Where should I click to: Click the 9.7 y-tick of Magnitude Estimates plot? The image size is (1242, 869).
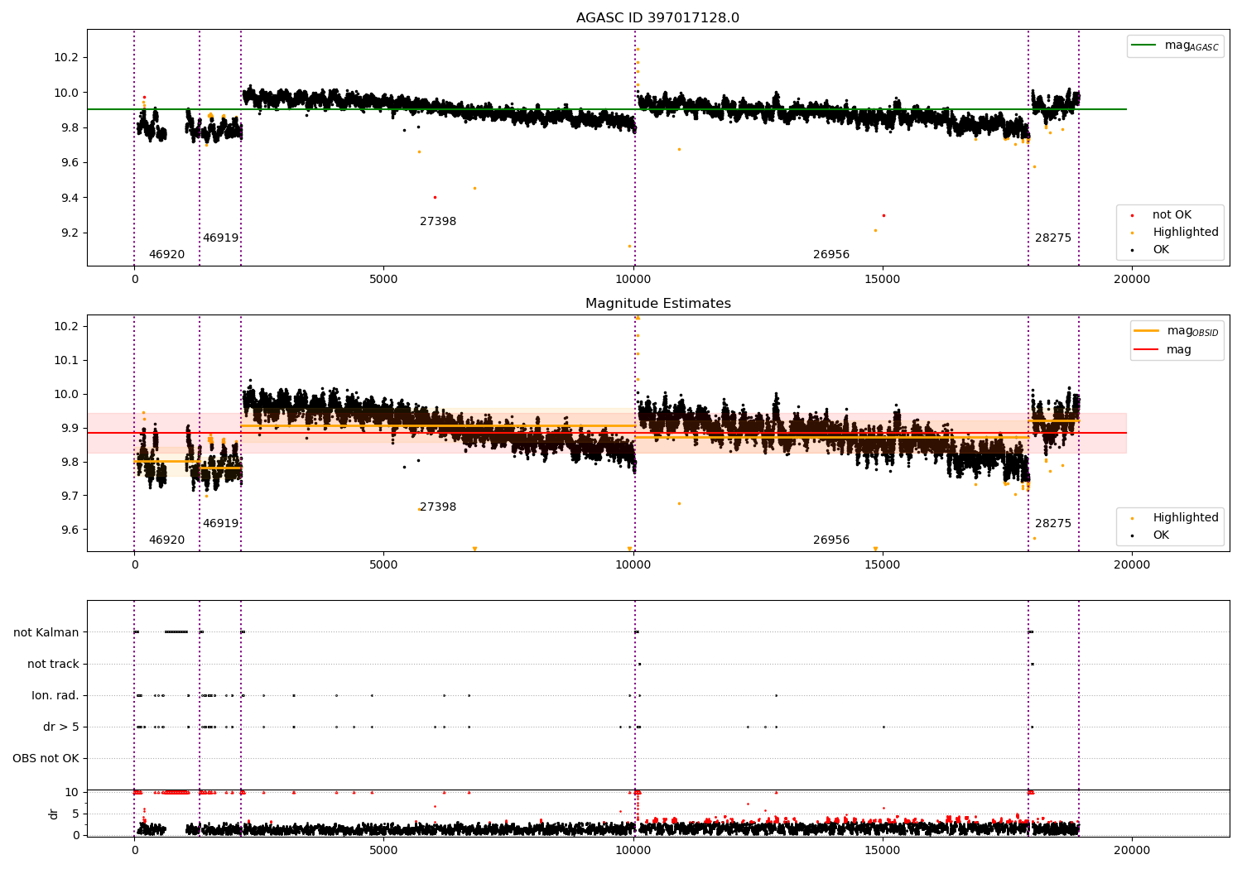70,497
